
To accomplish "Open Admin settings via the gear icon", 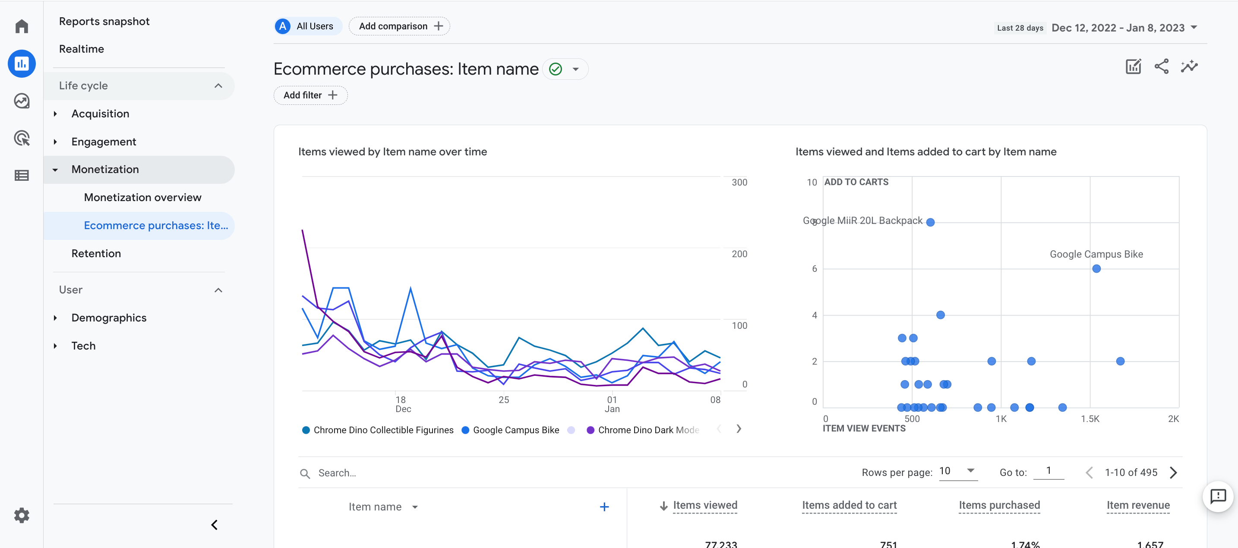I will [22, 515].
